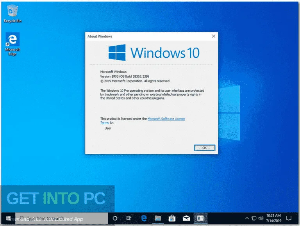Open the Recycle Bin desktop icon
300x226 pixels.
tap(12, 14)
